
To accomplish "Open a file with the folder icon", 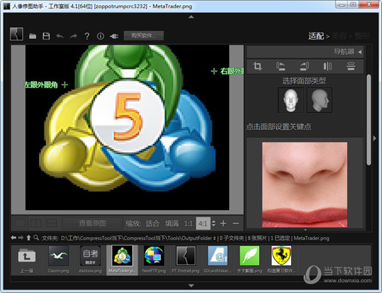I will 33,36.
